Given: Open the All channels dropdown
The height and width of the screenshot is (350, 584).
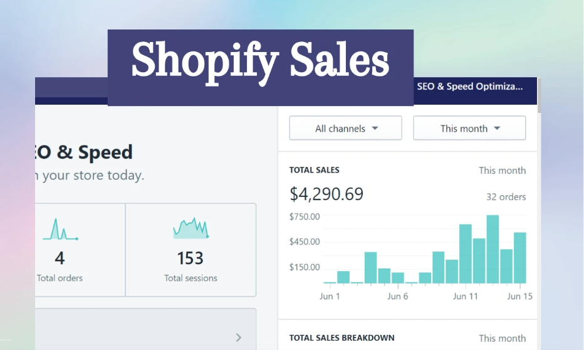Looking at the screenshot, I should point(345,129).
